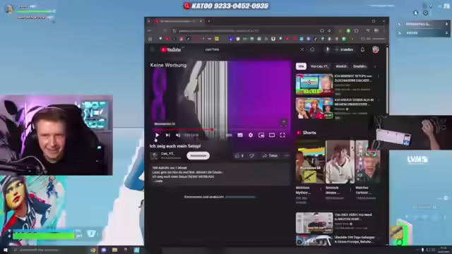Mute the video volume
The height and width of the screenshot is (254, 452).
(x=178, y=135)
